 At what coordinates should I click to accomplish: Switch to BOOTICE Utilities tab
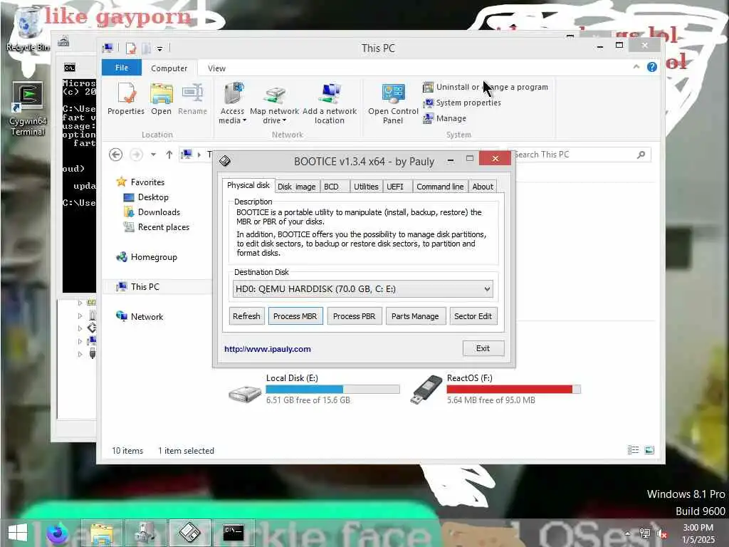pyautogui.click(x=366, y=187)
